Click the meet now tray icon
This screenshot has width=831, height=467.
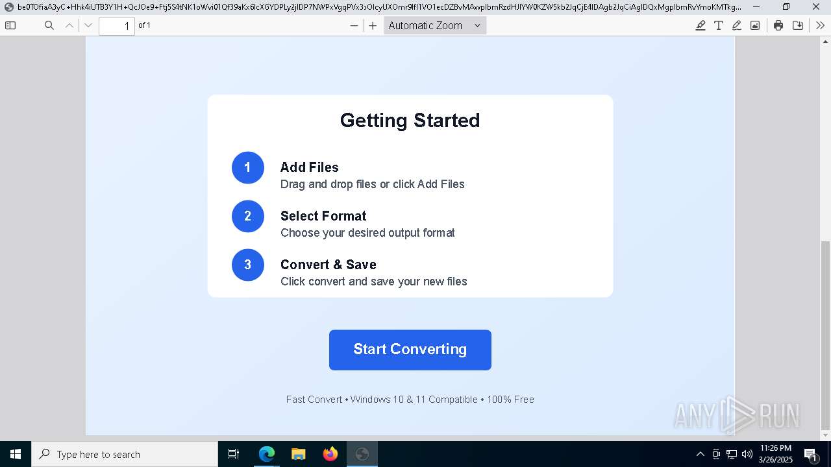click(716, 454)
